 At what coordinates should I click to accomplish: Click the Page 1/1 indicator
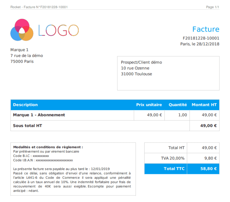tap(213, 7)
